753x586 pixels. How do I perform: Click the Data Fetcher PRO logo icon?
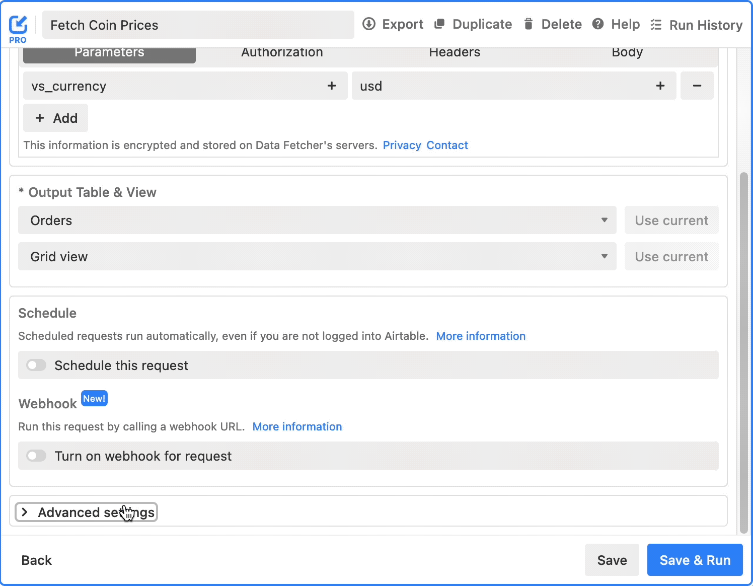[x=18, y=25]
